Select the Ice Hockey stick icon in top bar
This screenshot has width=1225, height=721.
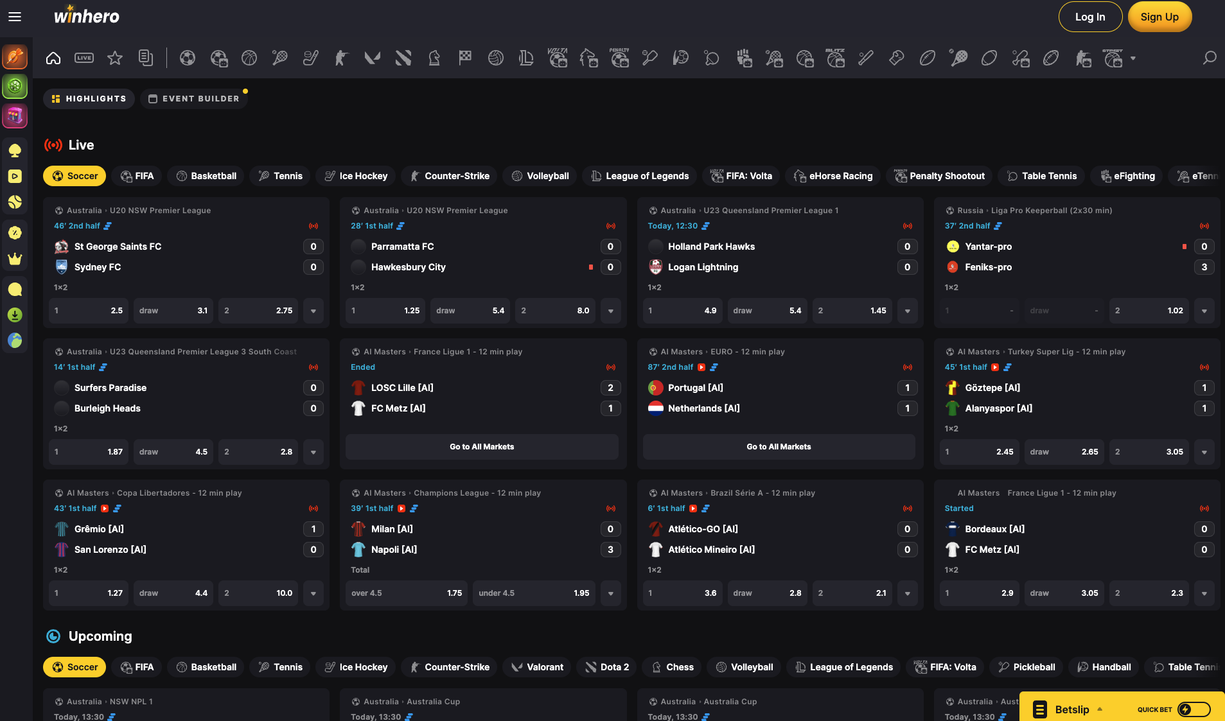pyautogui.click(x=311, y=58)
